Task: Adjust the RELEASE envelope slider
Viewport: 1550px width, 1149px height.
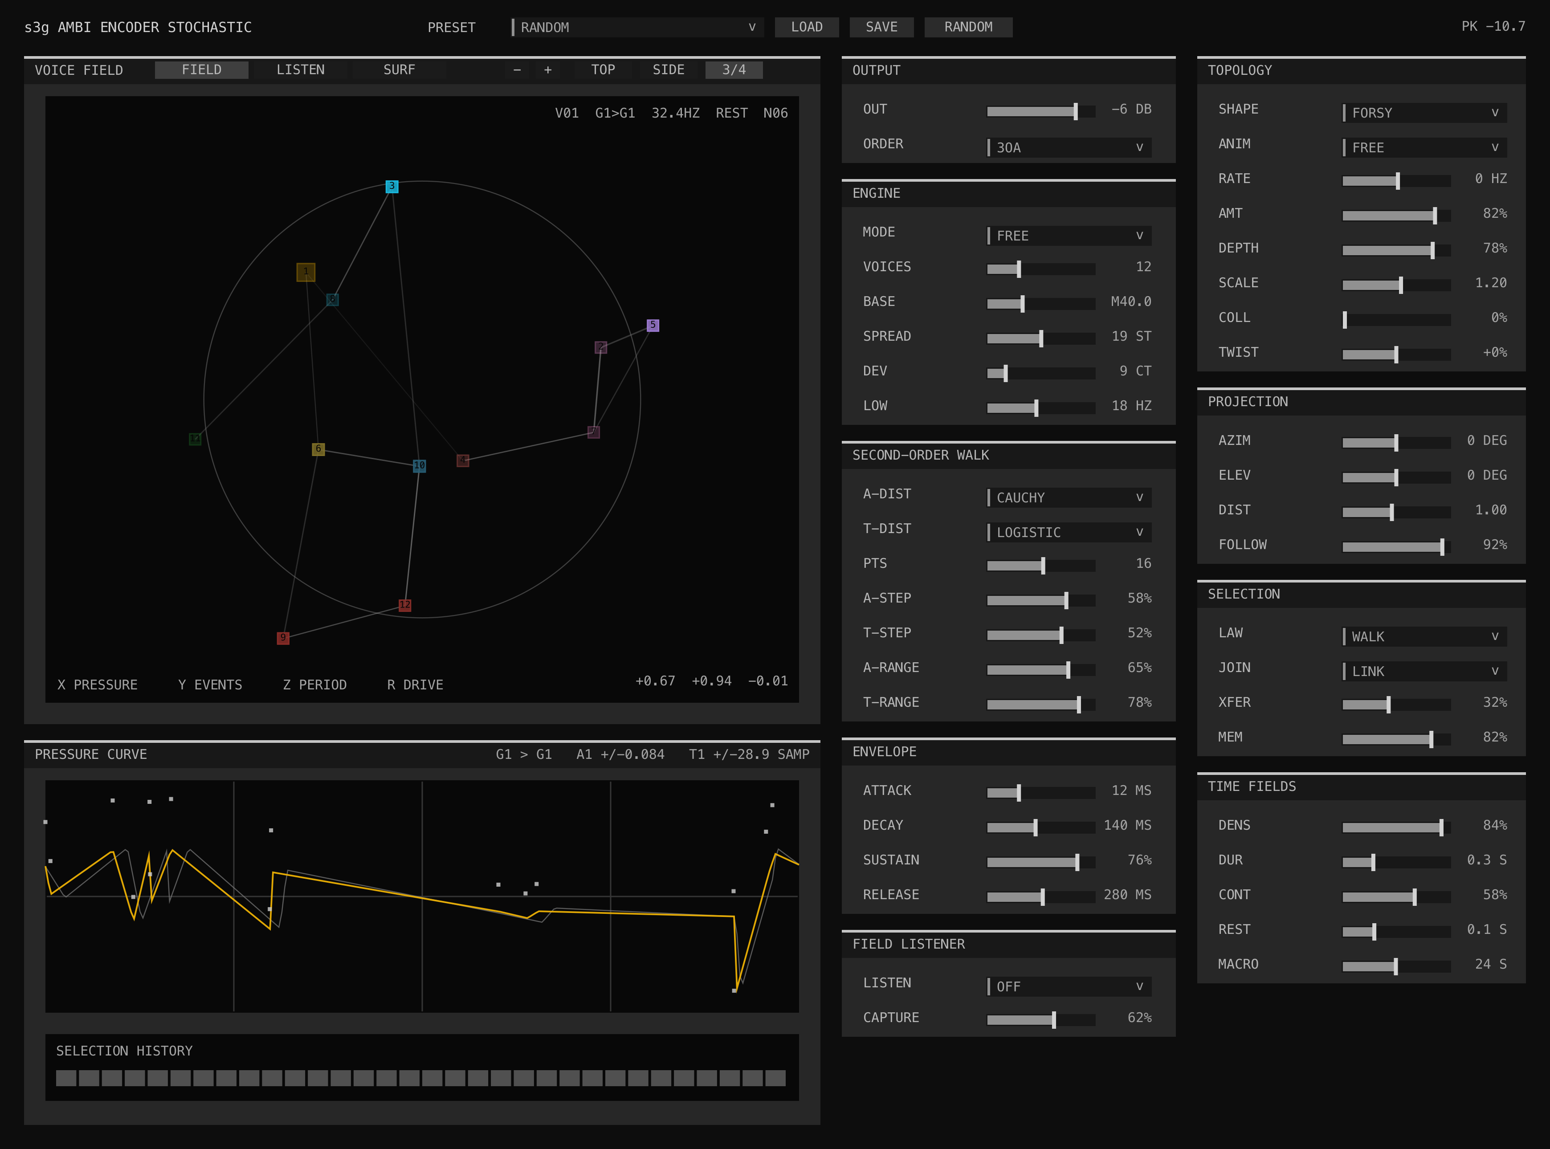Action: click(x=1041, y=897)
